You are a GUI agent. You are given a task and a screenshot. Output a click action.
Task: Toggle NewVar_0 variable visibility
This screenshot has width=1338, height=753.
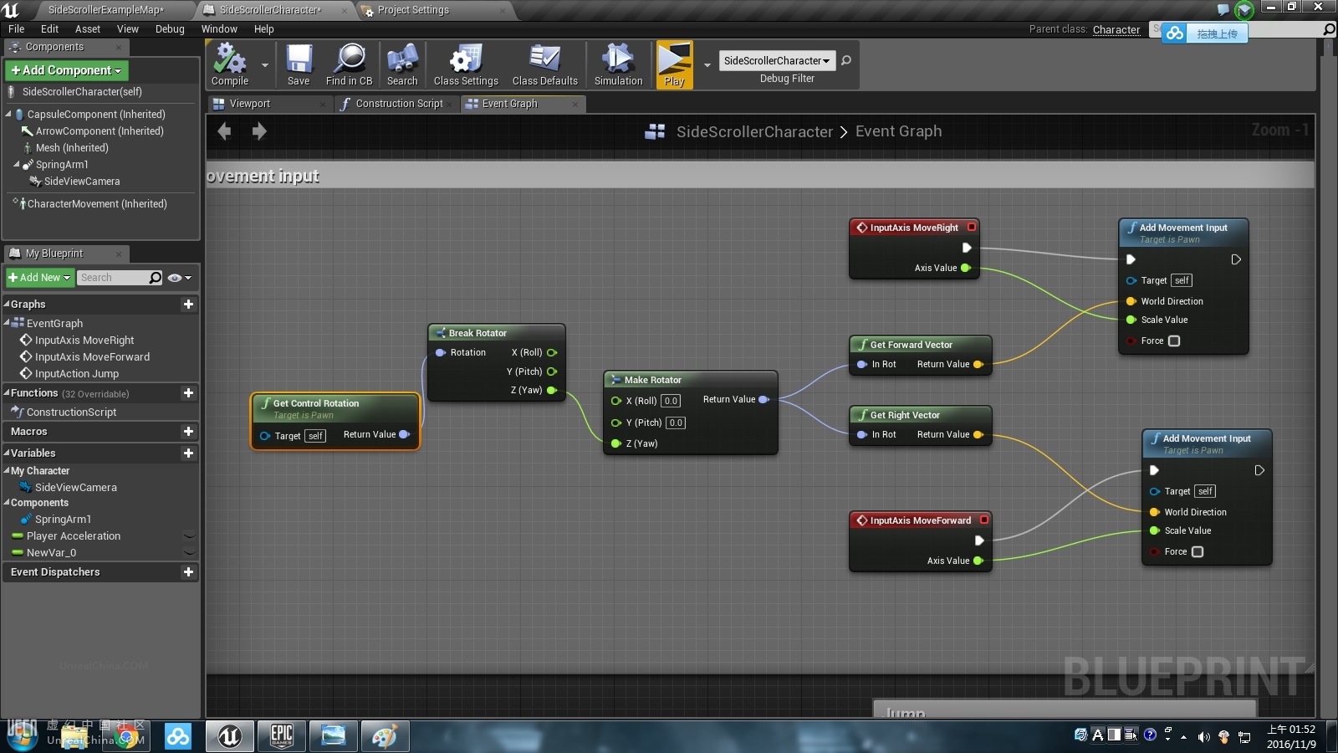[x=189, y=553]
